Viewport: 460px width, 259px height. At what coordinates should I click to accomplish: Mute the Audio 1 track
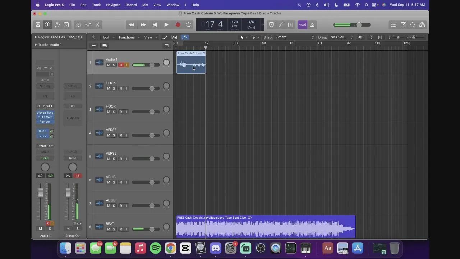pos(109,65)
